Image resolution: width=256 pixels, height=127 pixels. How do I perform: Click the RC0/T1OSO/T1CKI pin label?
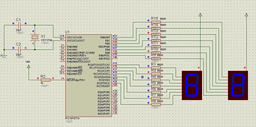[x=99, y=65]
